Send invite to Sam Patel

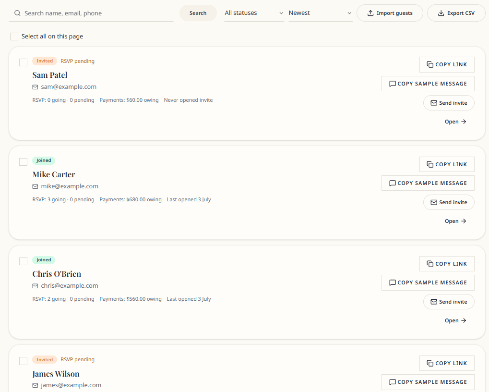[x=449, y=103]
